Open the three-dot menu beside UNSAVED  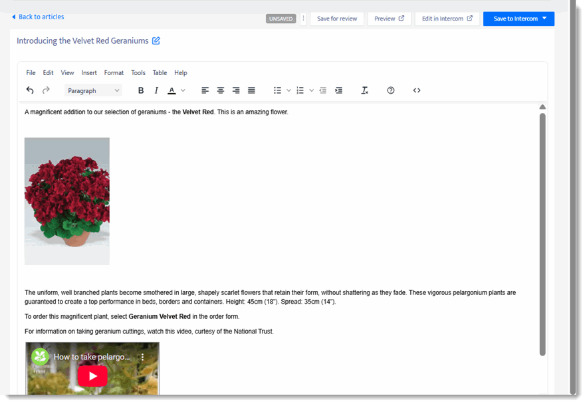coord(303,18)
